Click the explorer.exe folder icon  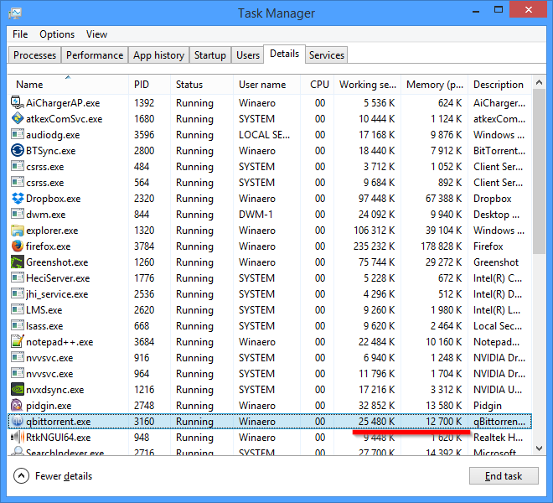(18, 231)
